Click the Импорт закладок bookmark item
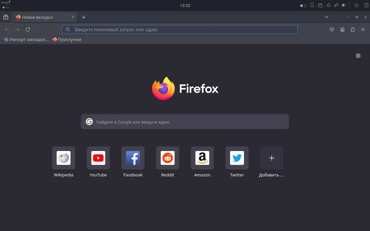The width and height of the screenshot is (370, 231). click(x=26, y=40)
